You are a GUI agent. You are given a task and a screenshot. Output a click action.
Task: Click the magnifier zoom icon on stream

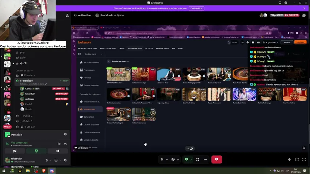(x=304, y=148)
